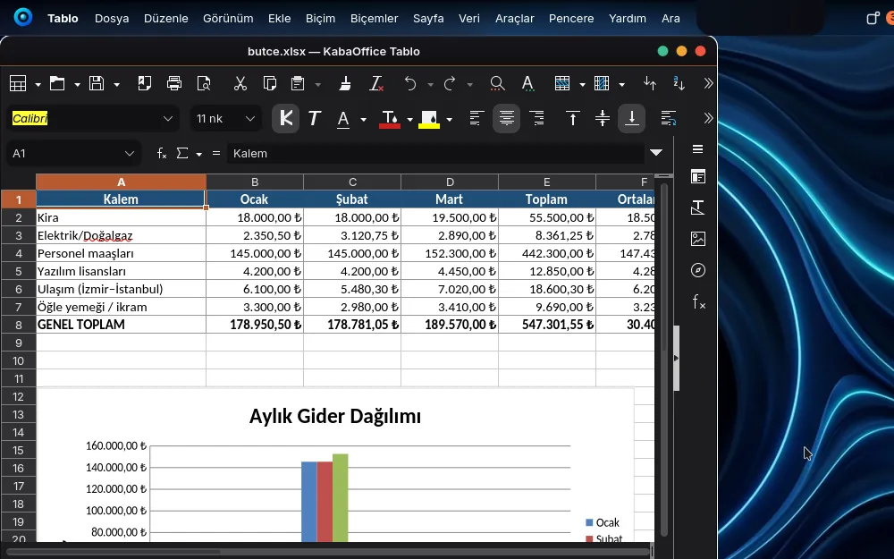The height and width of the screenshot is (559, 894).
Task: Copy selection with the copy icon
Action: 270,83
